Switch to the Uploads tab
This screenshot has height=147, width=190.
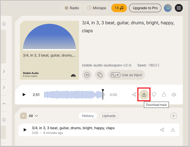pyautogui.click(x=109, y=116)
